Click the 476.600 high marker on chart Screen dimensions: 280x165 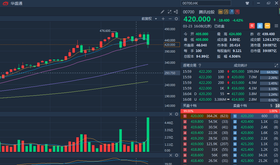point(105,31)
